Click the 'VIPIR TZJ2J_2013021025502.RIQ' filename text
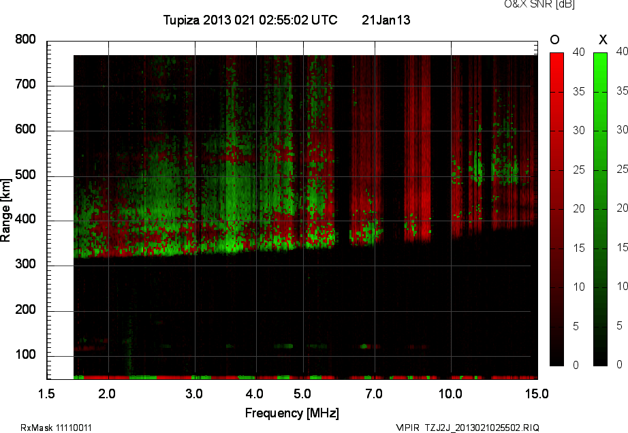628x433 pixels. 468,428
